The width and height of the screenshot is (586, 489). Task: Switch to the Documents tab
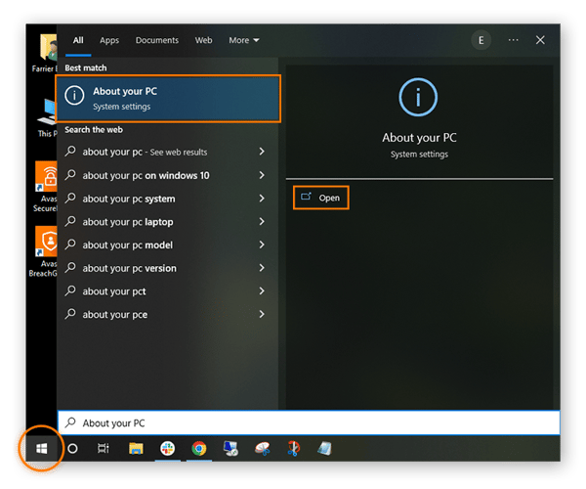pos(157,40)
